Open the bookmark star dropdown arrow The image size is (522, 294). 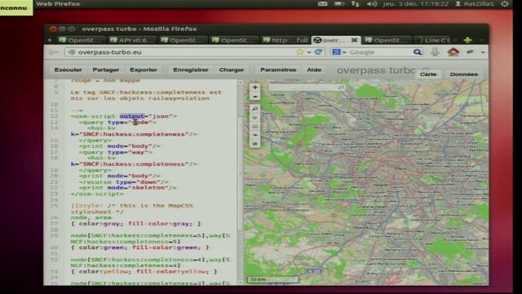[309, 52]
